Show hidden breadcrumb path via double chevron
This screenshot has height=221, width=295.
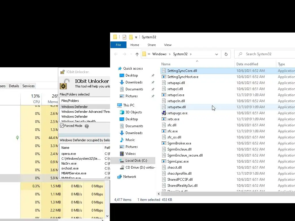tap(149, 54)
